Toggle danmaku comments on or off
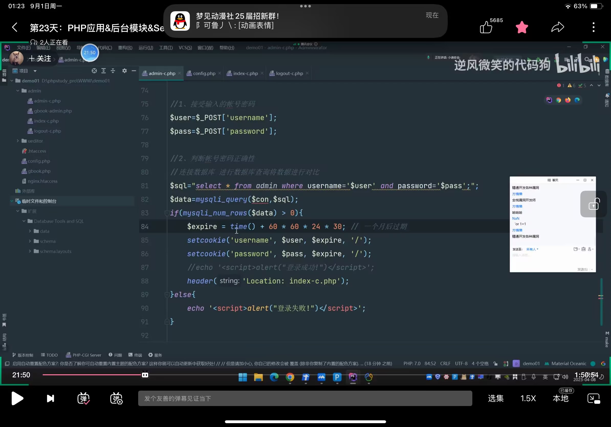 tap(83, 398)
